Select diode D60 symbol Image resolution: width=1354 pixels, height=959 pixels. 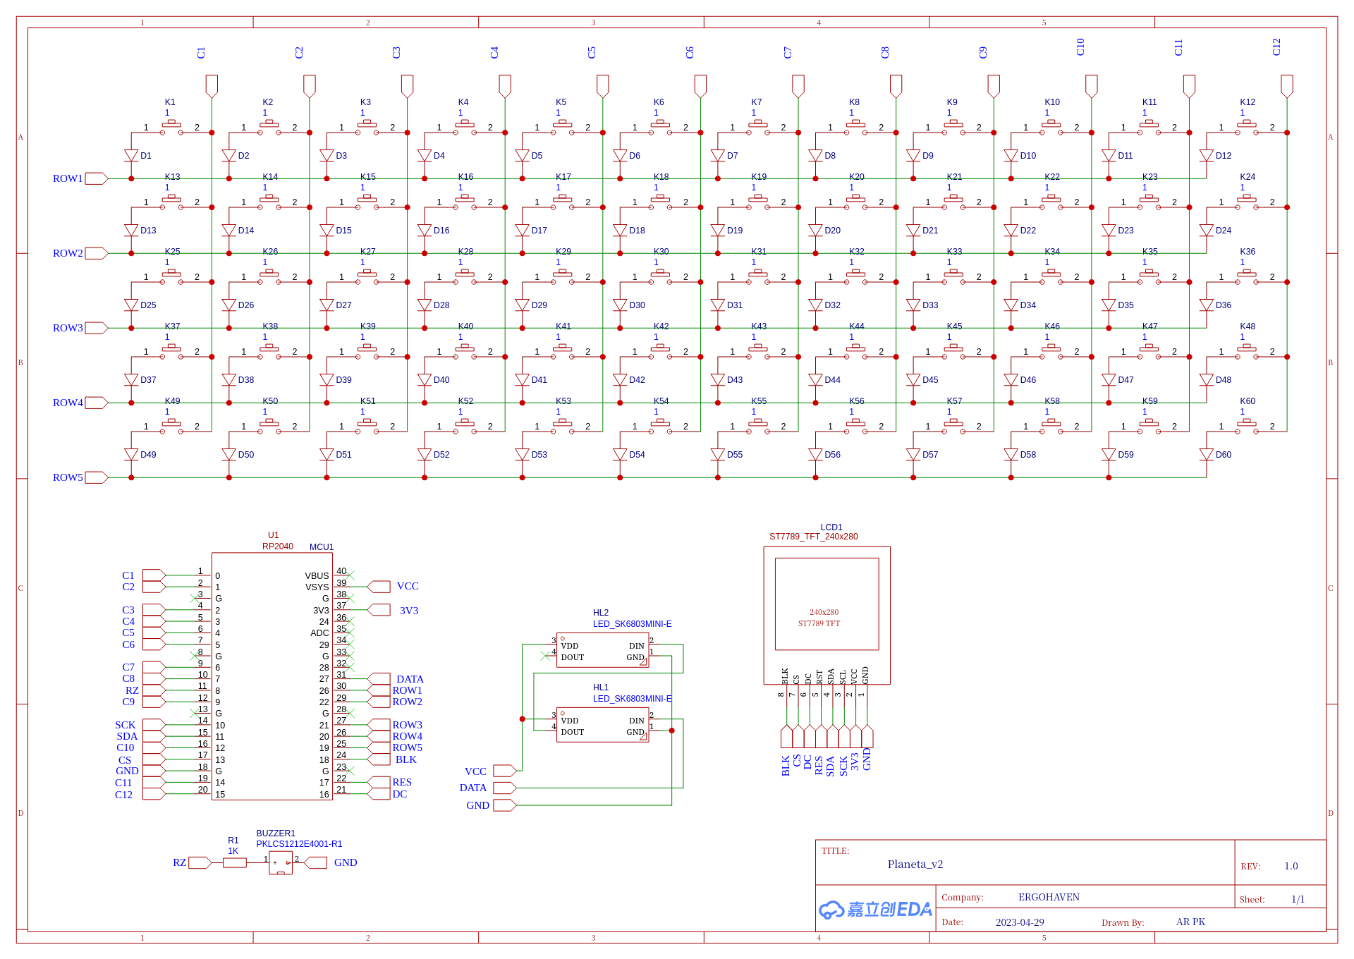click(1207, 455)
